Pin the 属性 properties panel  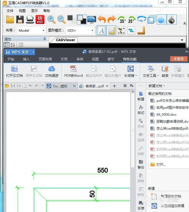(x=44, y=39)
